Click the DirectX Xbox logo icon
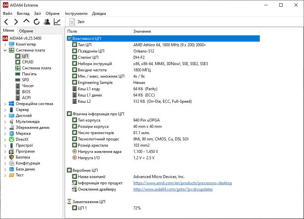 pos(12,139)
